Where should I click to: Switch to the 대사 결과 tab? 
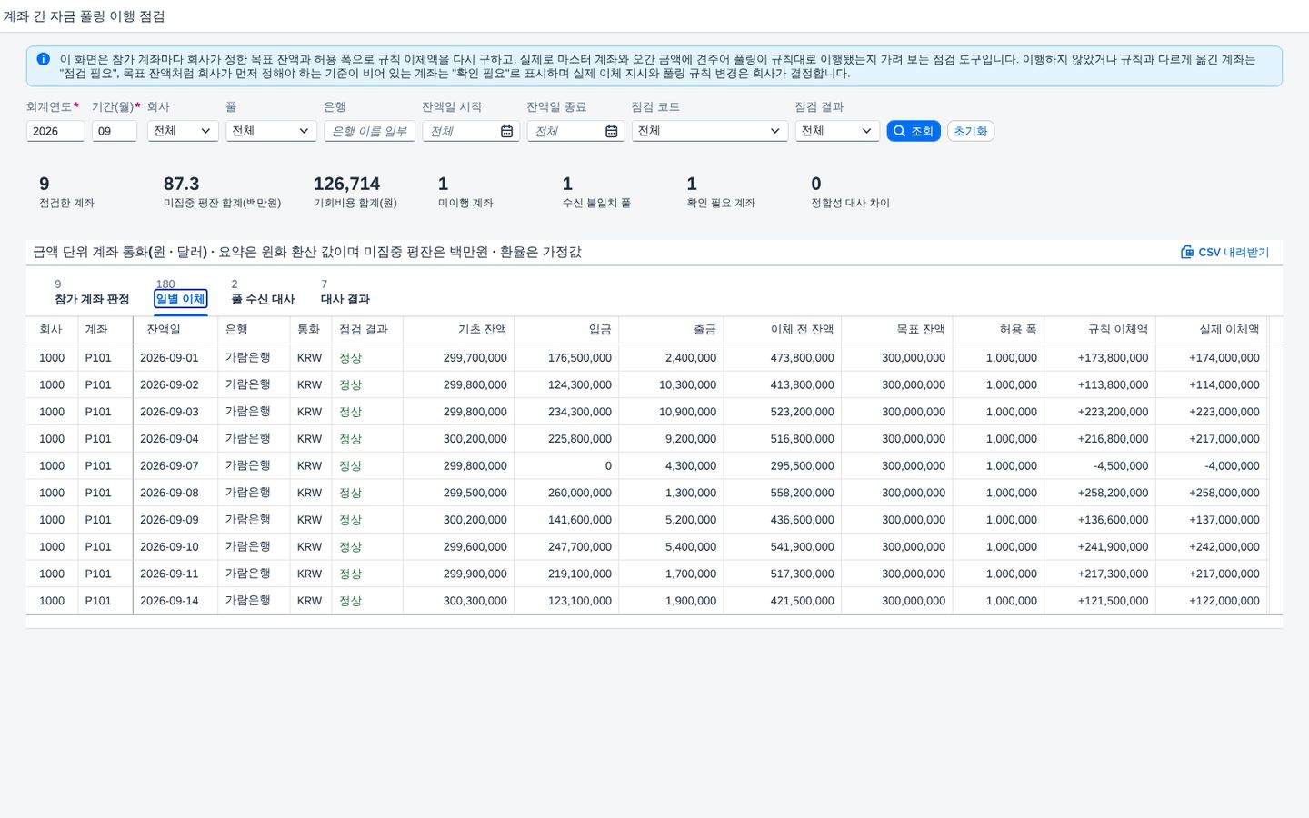(345, 299)
